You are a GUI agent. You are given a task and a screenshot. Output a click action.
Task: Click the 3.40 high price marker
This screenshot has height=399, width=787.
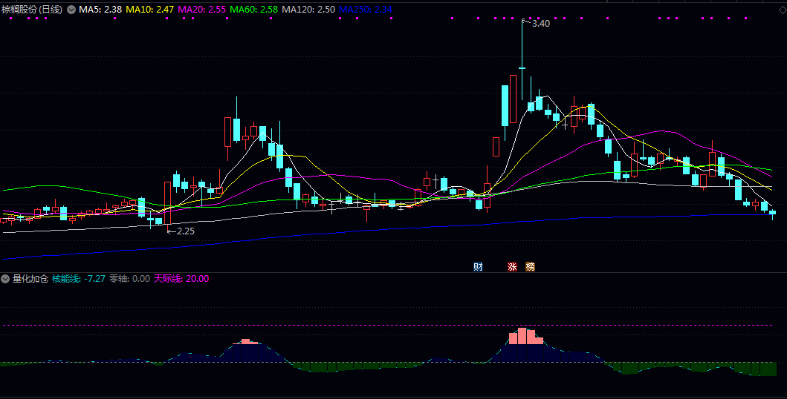tap(540, 24)
